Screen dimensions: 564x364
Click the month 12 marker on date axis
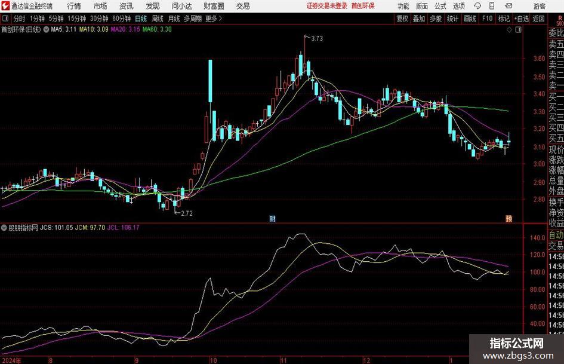pyautogui.click(x=366, y=360)
